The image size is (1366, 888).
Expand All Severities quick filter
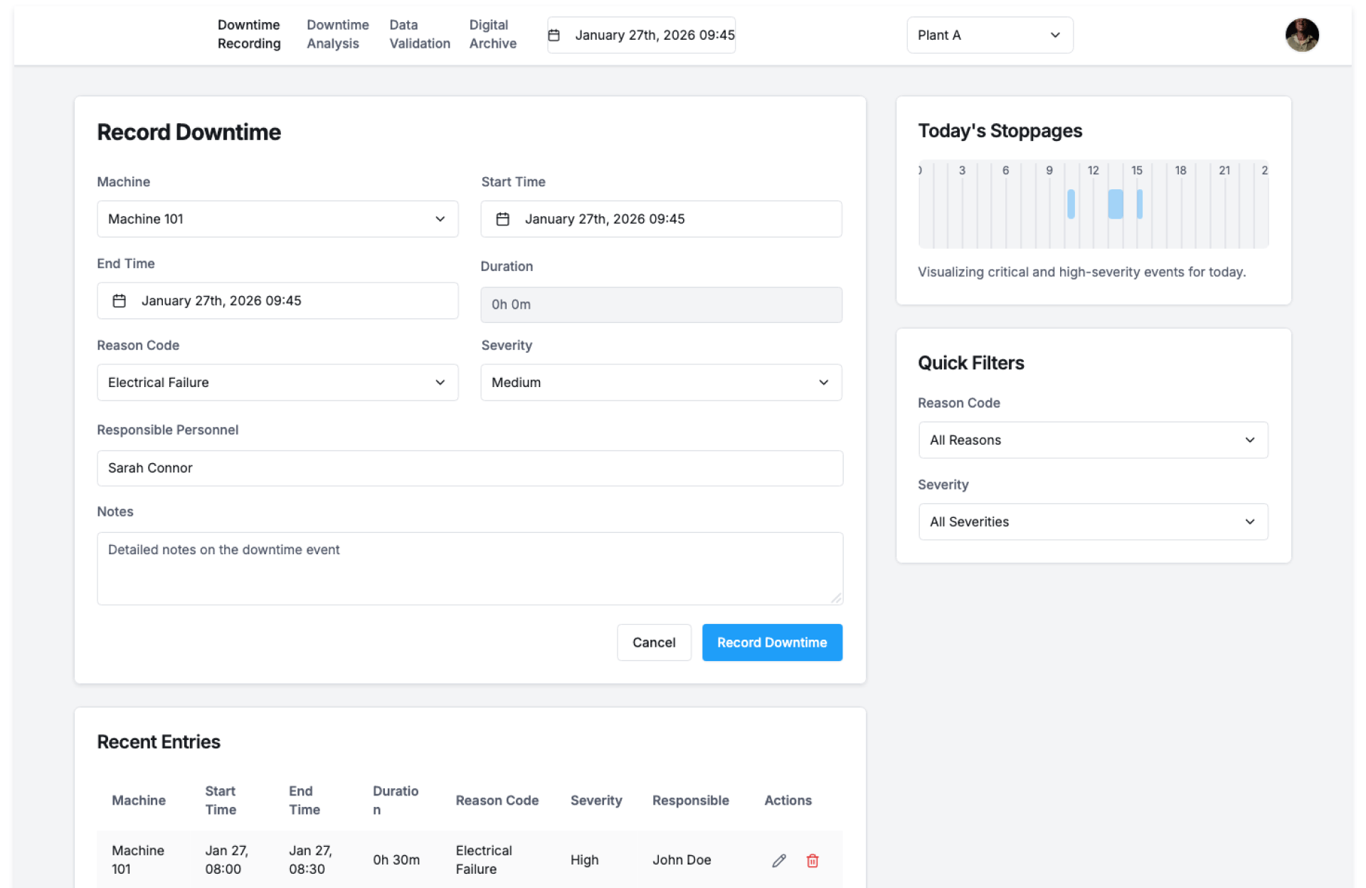[x=1092, y=522]
